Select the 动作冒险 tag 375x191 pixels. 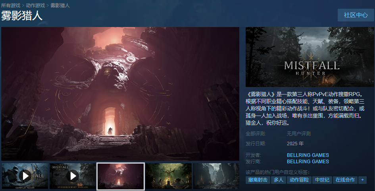click(x=299, y=180)
